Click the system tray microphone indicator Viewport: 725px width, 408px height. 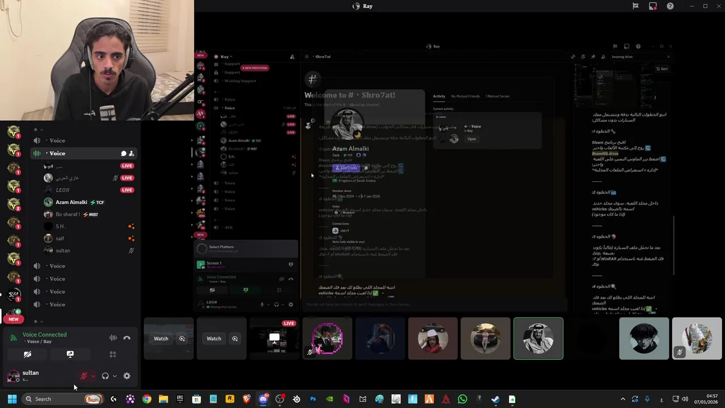(647, 399)
